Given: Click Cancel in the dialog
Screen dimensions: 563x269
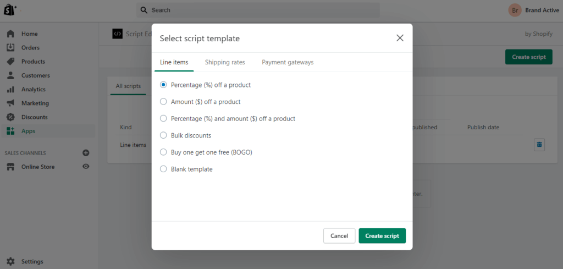Looking at the screenshot, I should coord(339,236).
